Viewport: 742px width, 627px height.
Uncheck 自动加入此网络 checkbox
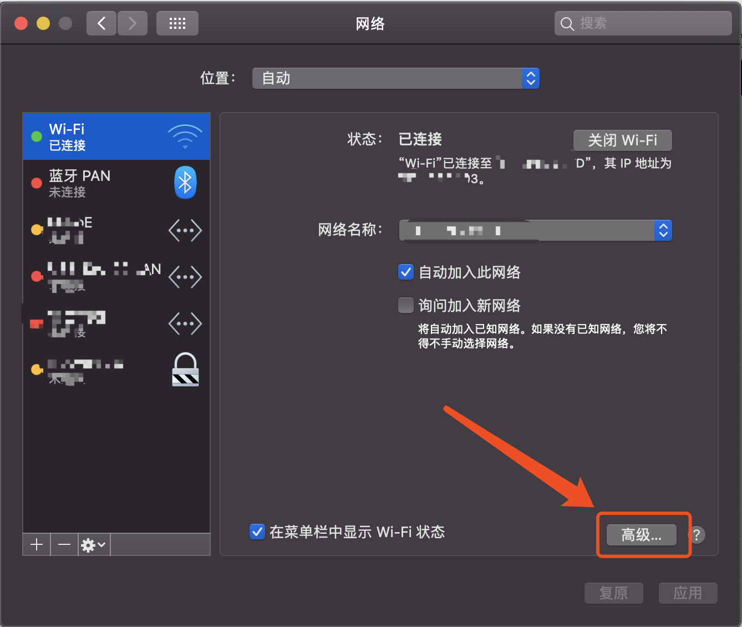(406, 272)
